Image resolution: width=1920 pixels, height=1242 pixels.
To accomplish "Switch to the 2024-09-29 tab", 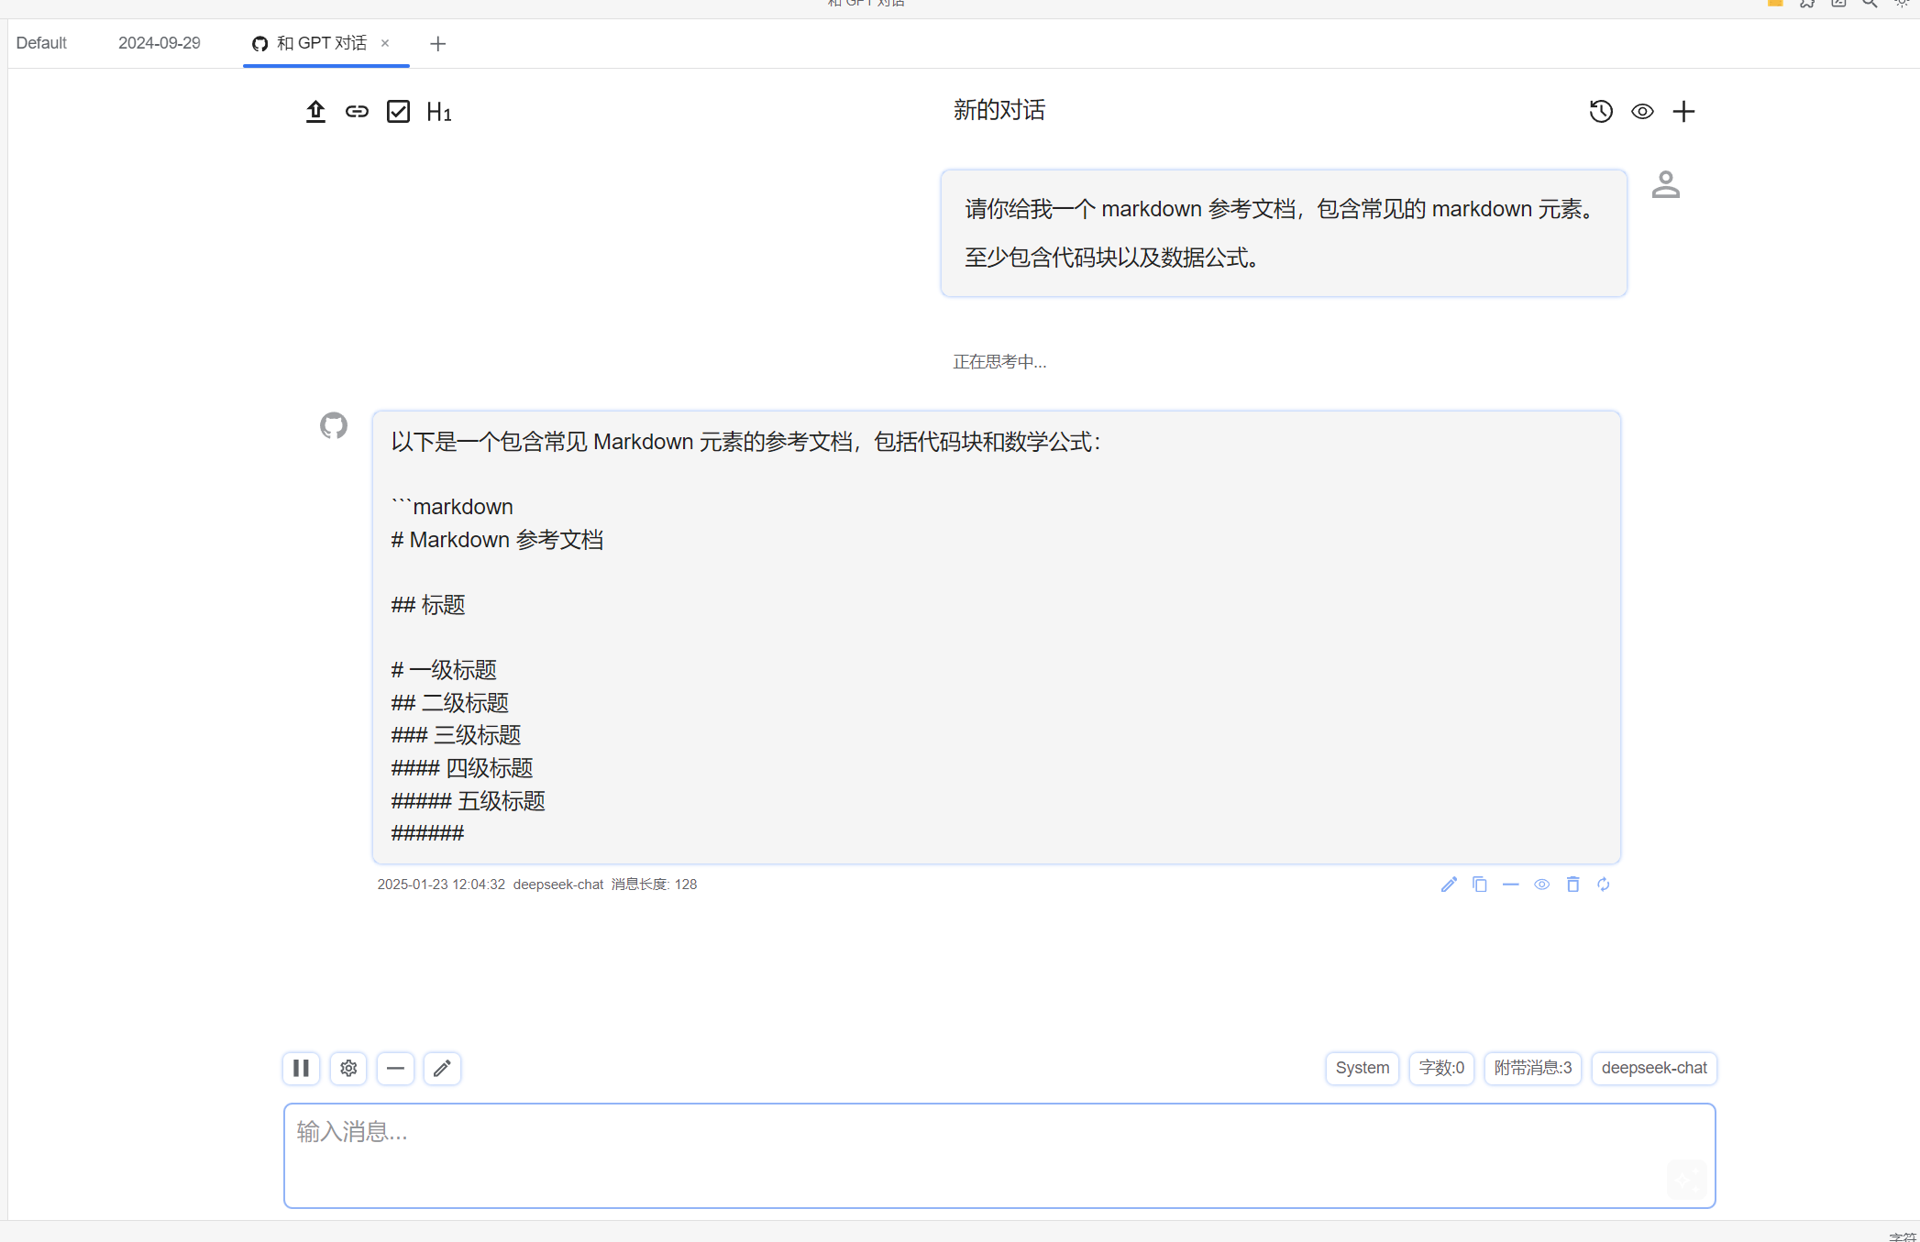I will (159, 43).
